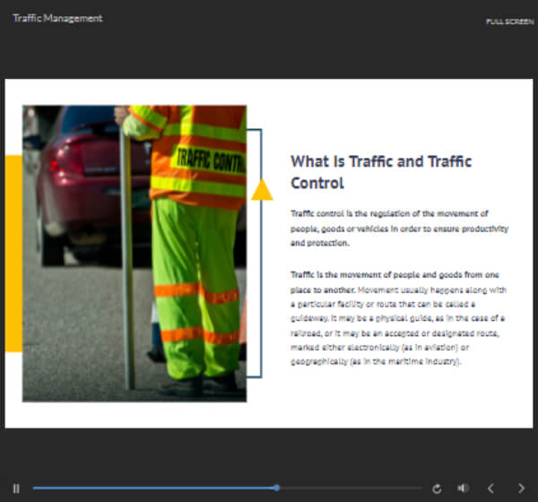Pause the slide playback
Viewport: 538px width, 502px height.
(16, 488)
